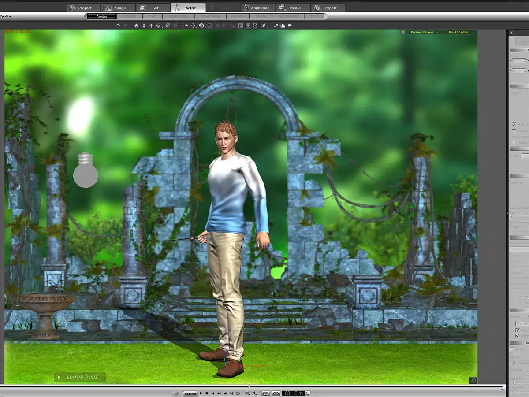Open the speech bubble dropdown in playback bar
This screenshot has width=529, height=397.
(247, 393)
